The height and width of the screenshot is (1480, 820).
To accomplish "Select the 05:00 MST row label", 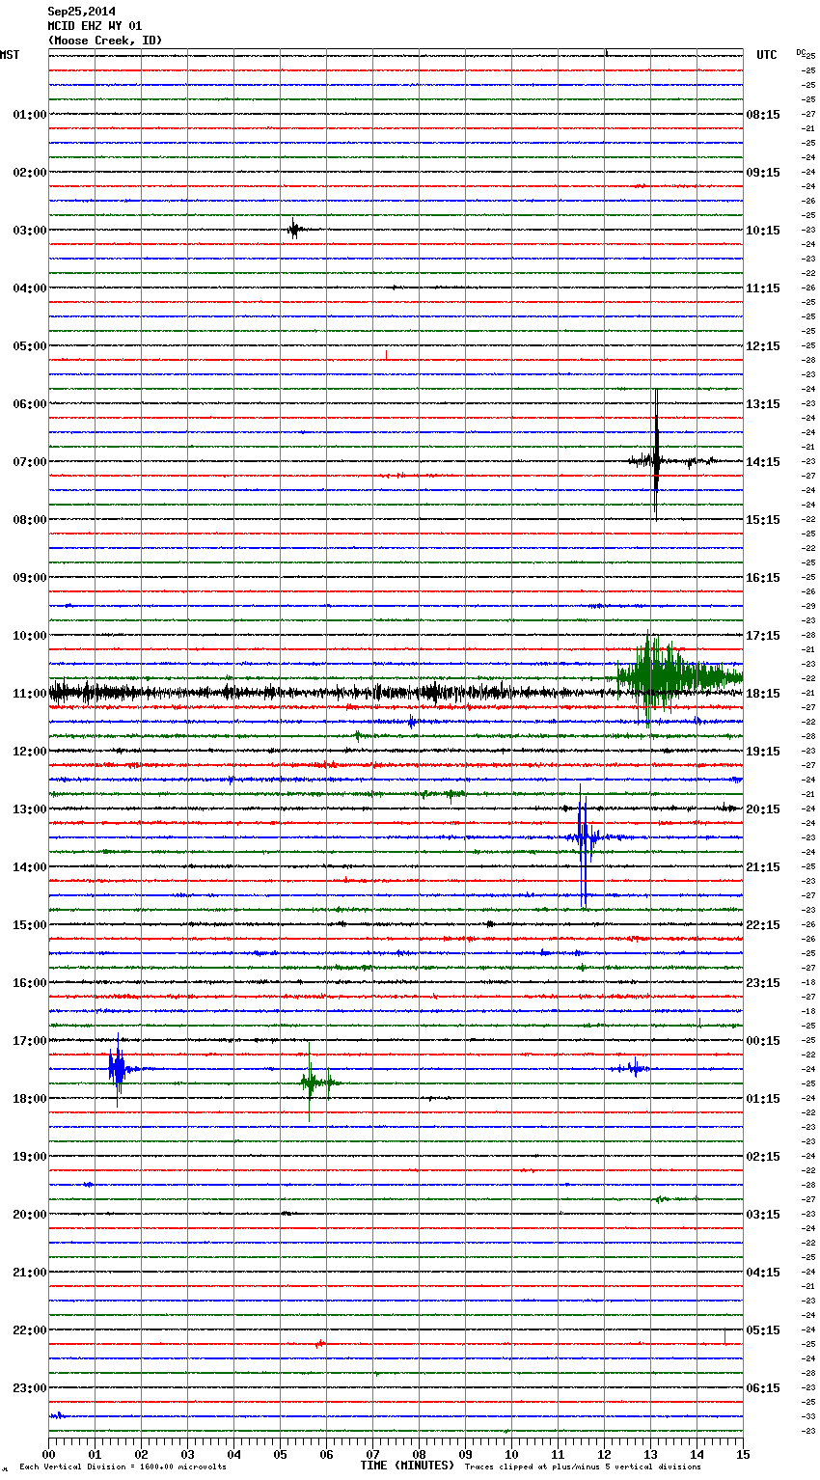I will pyautogui.click(x=29, y=346).
